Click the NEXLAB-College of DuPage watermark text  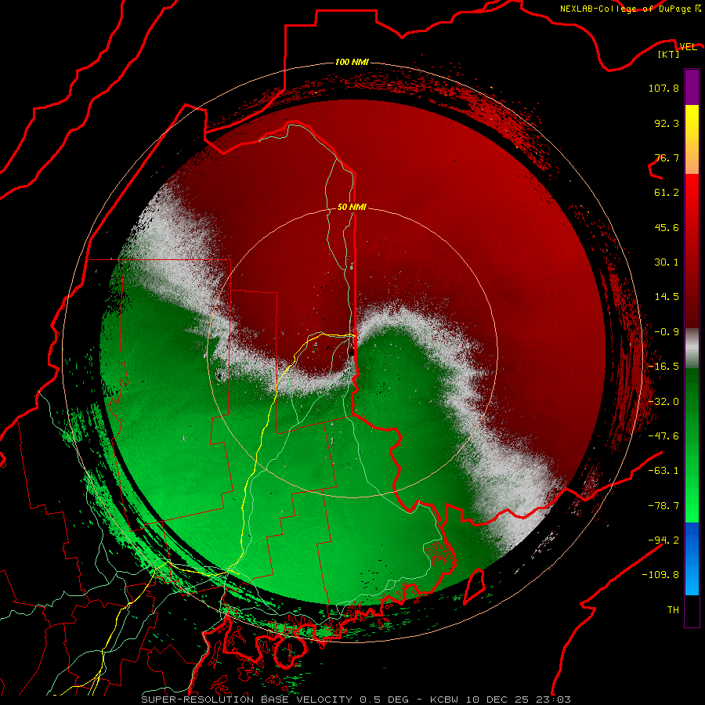pos(631,9)
